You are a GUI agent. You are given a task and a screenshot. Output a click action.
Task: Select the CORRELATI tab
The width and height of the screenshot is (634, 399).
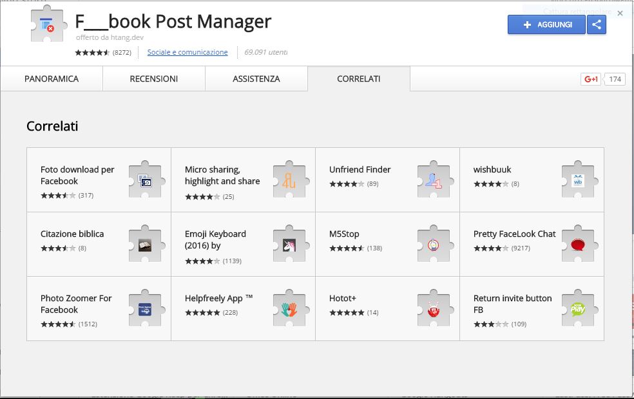click(359, 79)
